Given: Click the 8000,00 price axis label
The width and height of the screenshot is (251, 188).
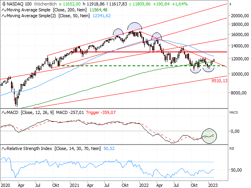Looking at the screenshot, I should (x=238, y=93).
